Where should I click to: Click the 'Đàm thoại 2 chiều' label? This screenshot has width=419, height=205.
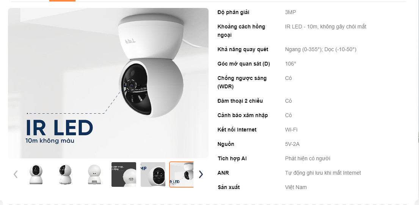pos(240,101)
